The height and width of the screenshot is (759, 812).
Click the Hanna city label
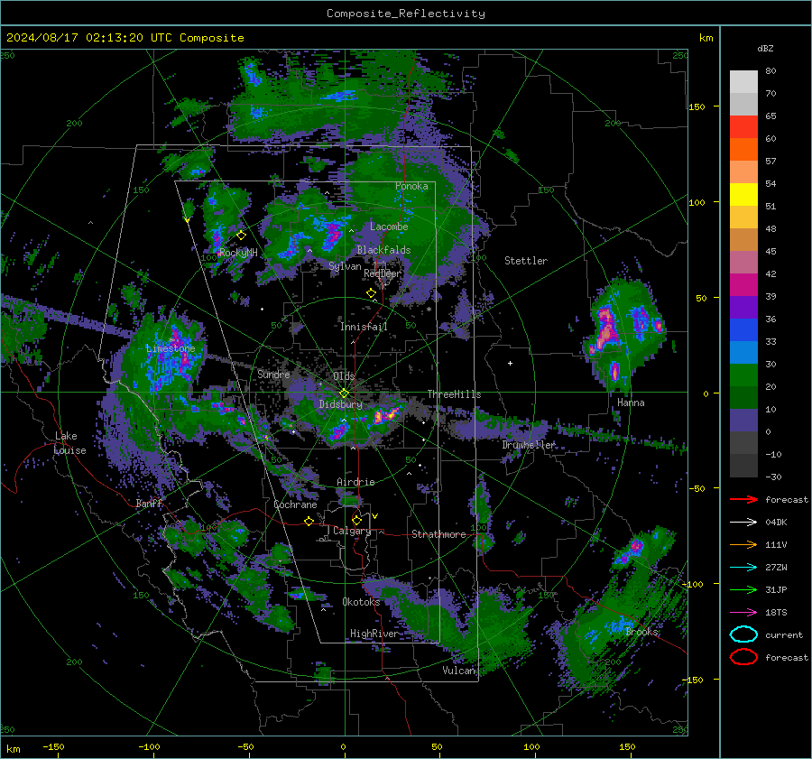click(x=631, y=403)
